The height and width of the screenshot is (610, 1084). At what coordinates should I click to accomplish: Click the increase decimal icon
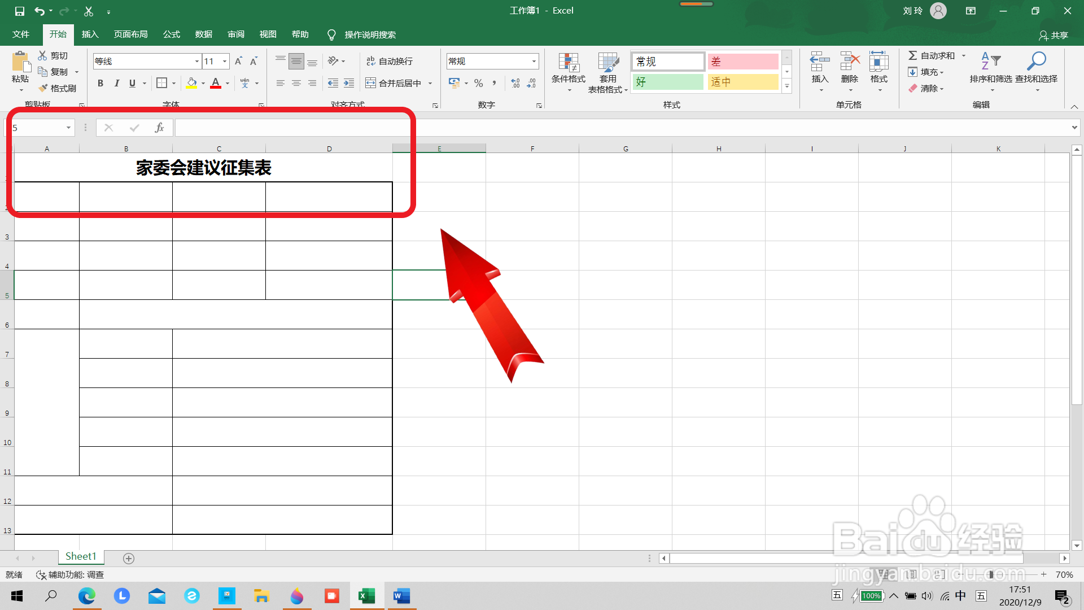(x=515, y=83)
